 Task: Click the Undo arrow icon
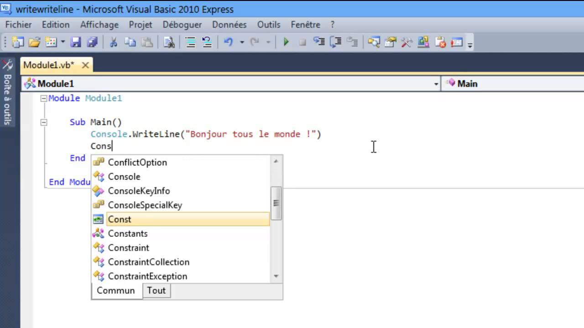click(229, 42)
